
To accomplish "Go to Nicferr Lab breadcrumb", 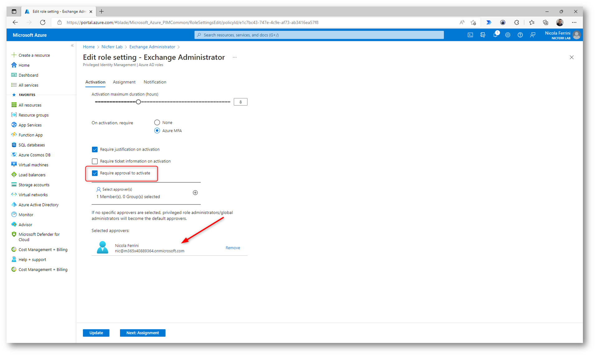I will pyautogui.click(x=112, y=47).
